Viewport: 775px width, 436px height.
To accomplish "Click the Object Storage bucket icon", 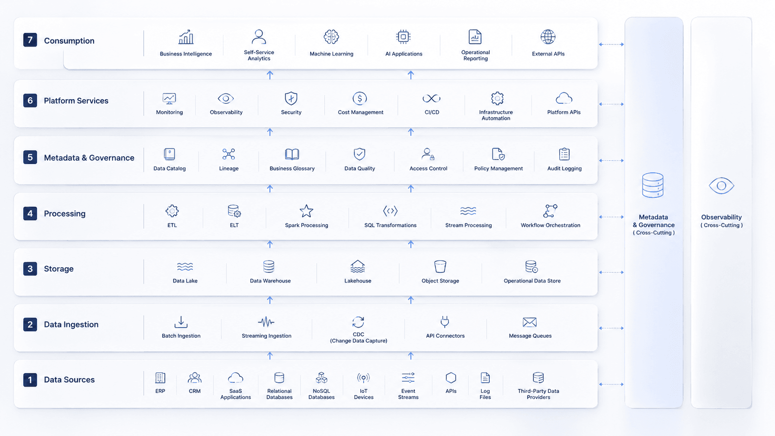I will [x=440, y=266].
